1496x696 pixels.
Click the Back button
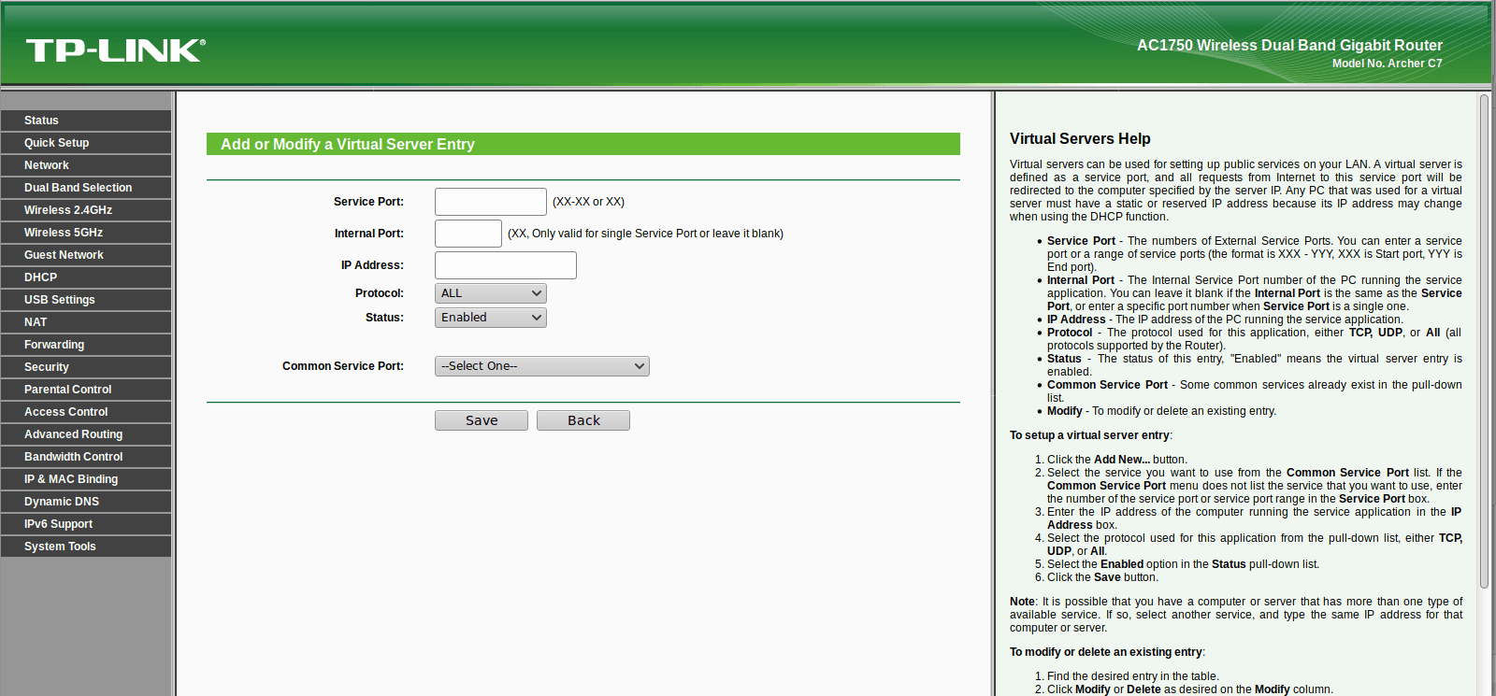click(583, 420)
